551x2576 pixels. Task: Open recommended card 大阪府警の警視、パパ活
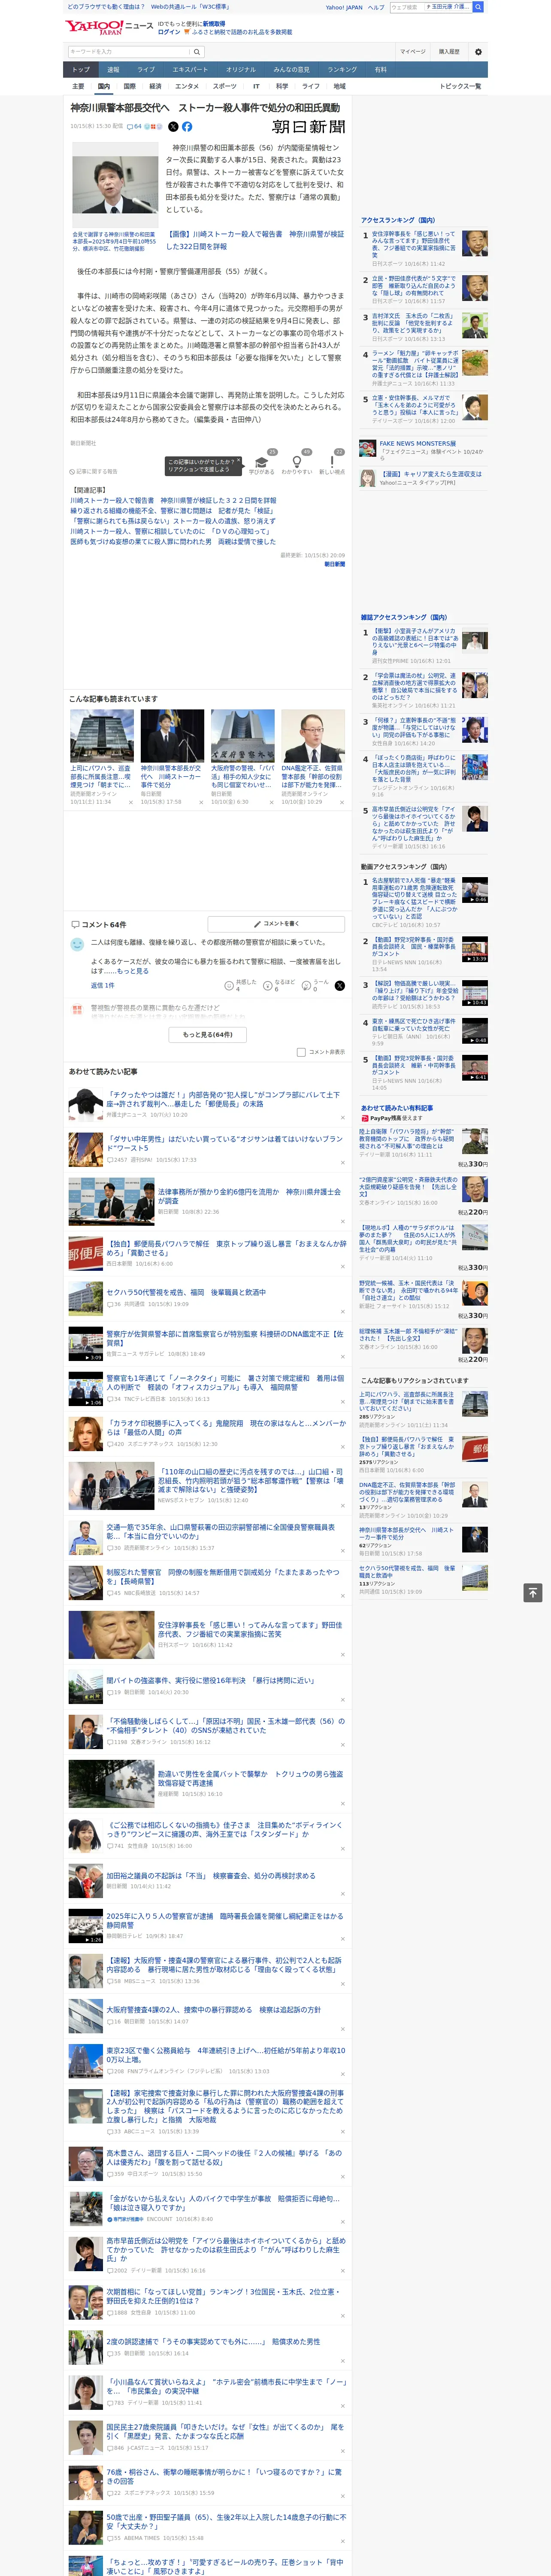[x=242, y=756]
